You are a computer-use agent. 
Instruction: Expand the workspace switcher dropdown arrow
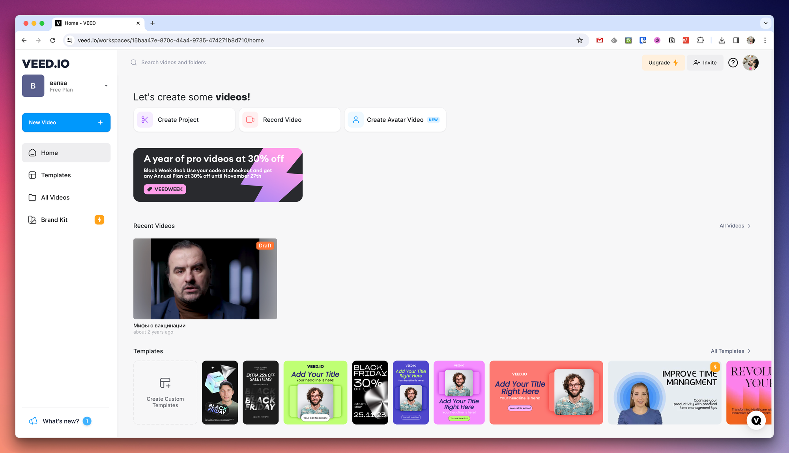106,86
